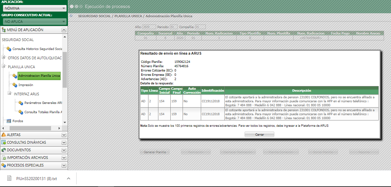Click the CONSULTAS DINÁMICAS table icon
Image resolution: width=391 pixels, height=187 pixels.
click(4, 142)
